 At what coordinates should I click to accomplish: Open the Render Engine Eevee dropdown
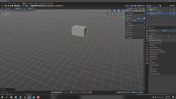coord(169,31)
